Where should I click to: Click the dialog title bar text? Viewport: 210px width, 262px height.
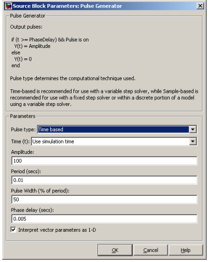[x=67, y=6]
